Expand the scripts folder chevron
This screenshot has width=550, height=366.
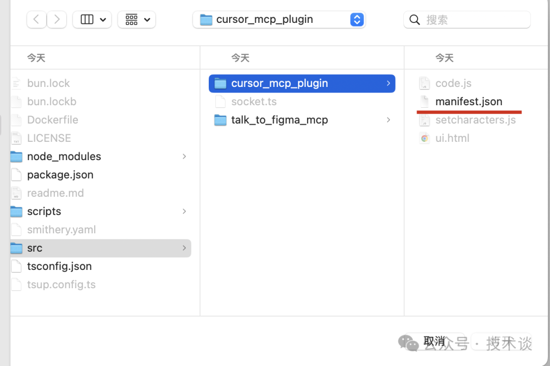click(x=184, y=211)
